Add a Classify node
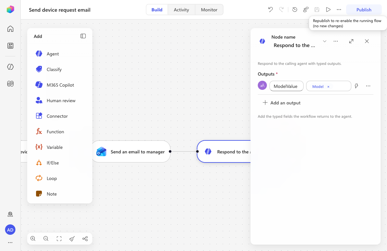 [x=60, y=69]
